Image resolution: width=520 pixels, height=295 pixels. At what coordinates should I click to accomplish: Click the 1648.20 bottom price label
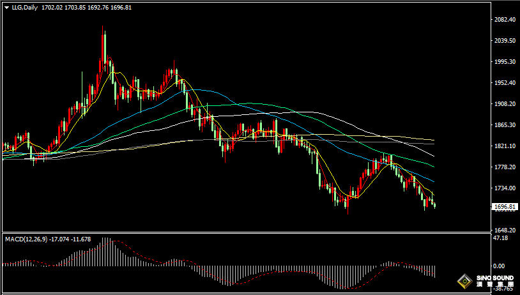coord(505,230)
